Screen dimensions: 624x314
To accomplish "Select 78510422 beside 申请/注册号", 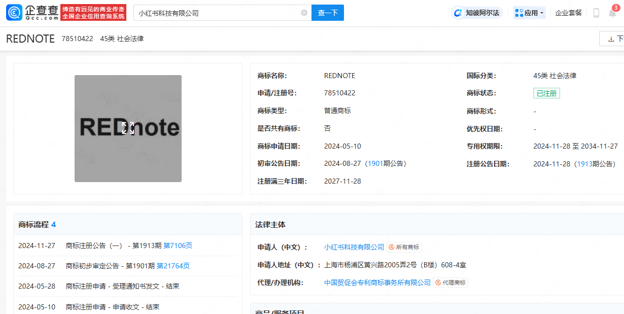I will pos(339,93).
